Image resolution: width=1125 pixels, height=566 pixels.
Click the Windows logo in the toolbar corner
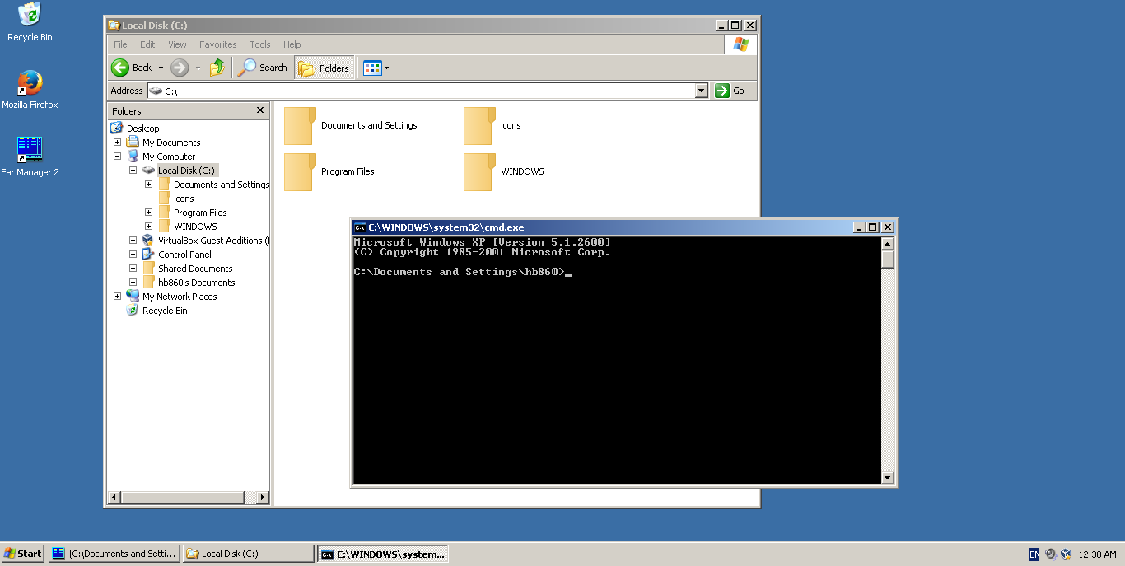tap(740, 44)
